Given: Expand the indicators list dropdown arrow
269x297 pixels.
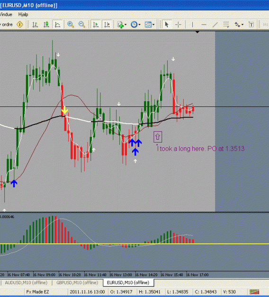Looking at the screenshot, I should [126, 25].
